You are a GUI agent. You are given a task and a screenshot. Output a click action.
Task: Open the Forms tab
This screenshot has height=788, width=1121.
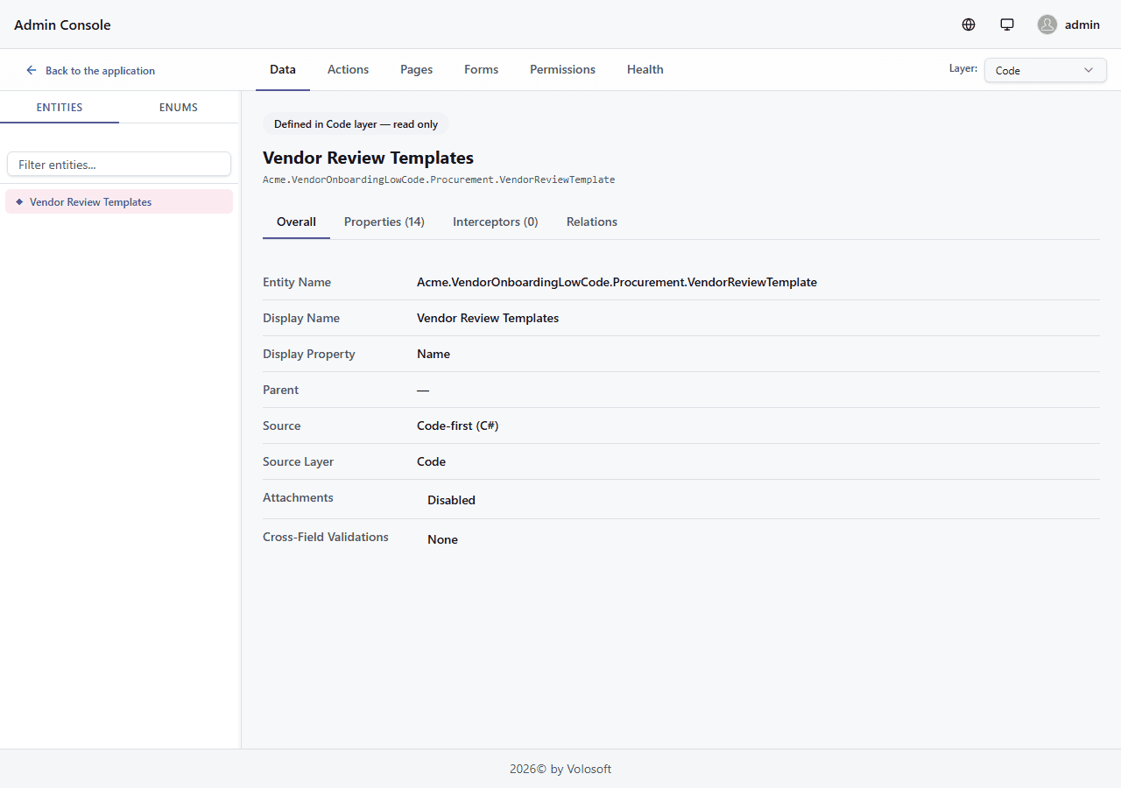point(481,69)
